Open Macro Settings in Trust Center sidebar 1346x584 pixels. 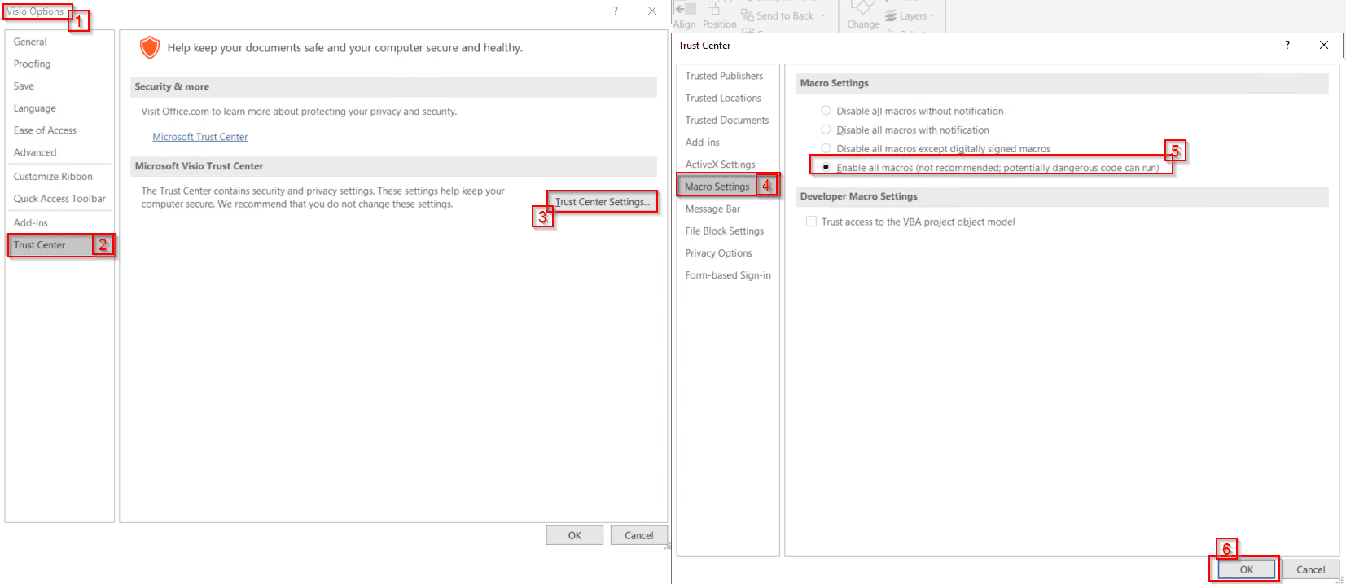coord(717,187)
